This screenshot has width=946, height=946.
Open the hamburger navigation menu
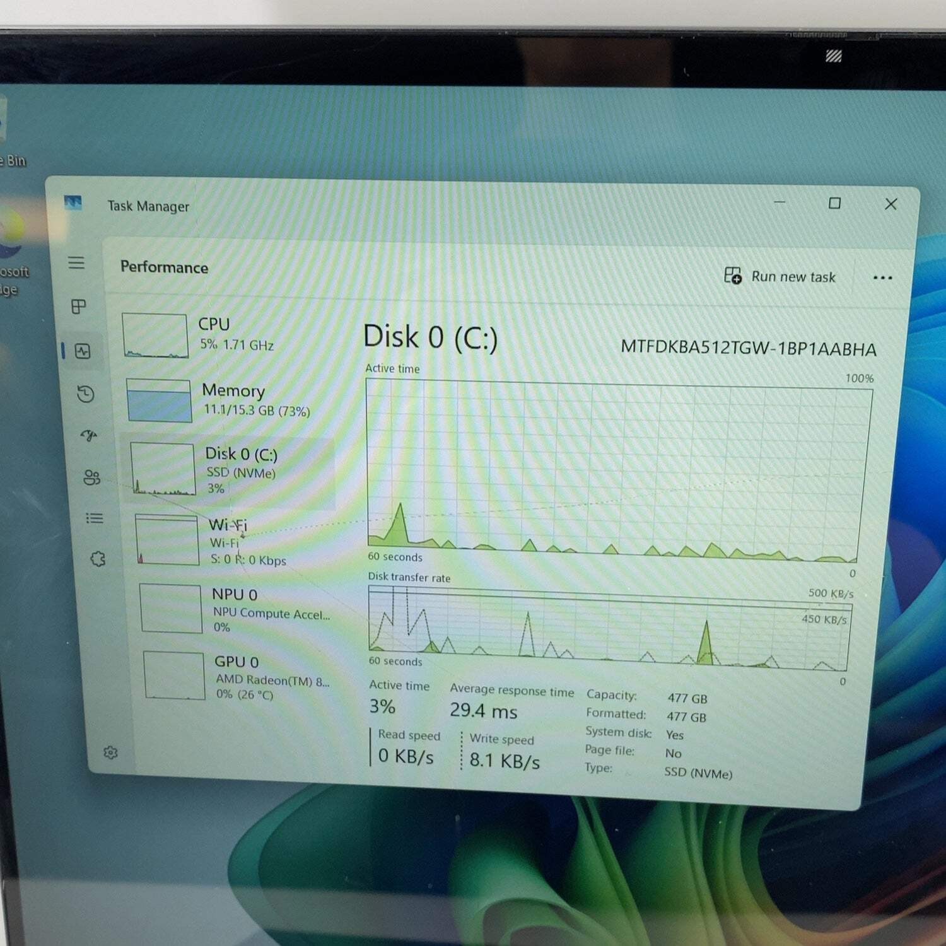pyautogui.click(x=76, y=262)
